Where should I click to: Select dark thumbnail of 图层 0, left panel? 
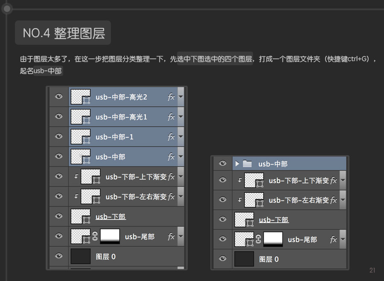(81, 256)
